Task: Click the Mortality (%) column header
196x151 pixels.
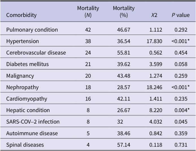Action: click(x=124, y=12)
